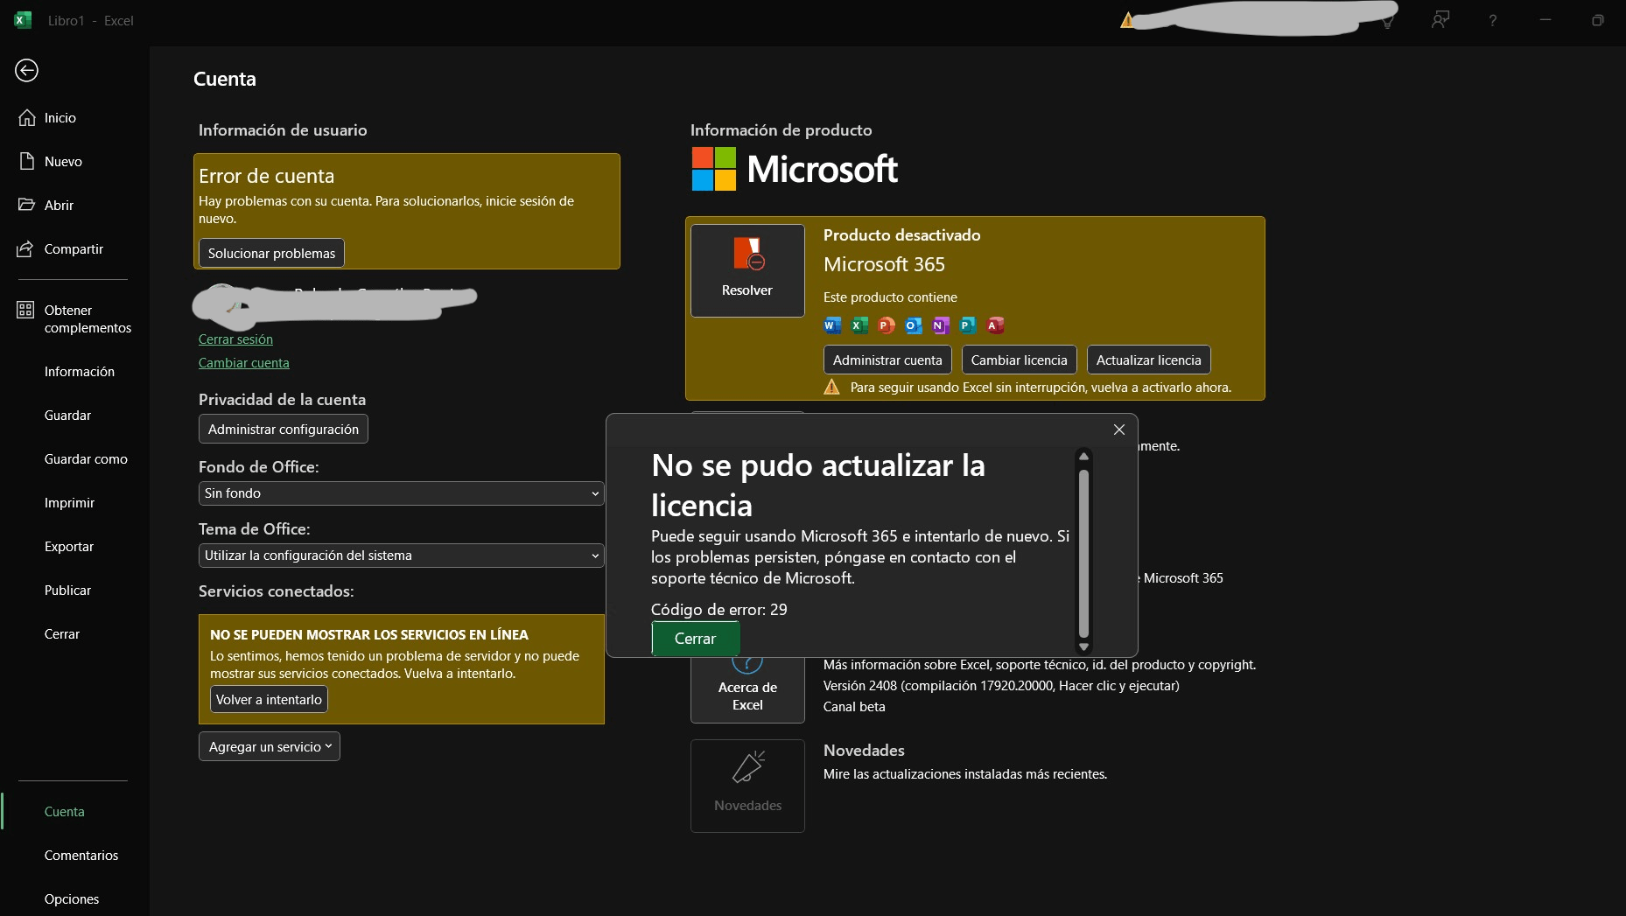Click the Resolver tile for deactivated product
Image resolution: width=1626 pixels, height=916 pixels.
pos(747,270)
